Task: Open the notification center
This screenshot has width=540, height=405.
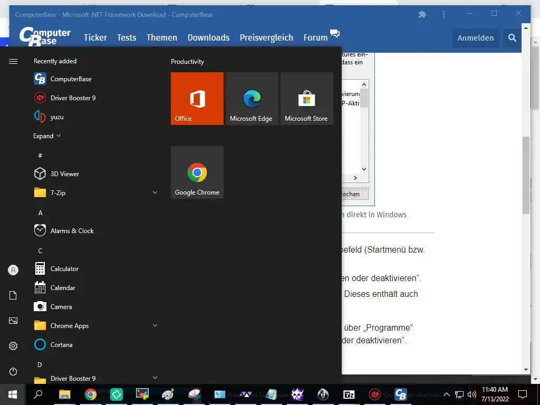Action: pos(523,394)
